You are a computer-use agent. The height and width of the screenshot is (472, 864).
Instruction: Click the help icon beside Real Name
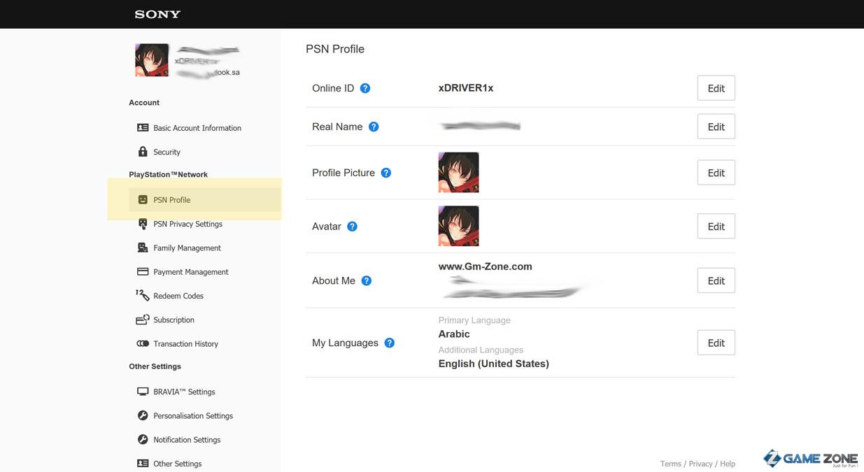(x=374, y=127)
